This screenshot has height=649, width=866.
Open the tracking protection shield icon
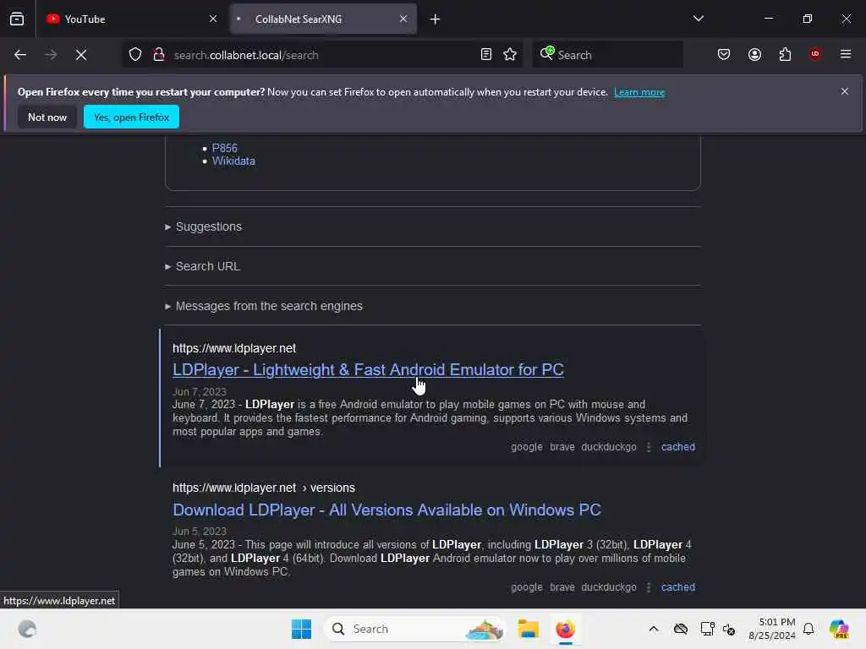135,55
